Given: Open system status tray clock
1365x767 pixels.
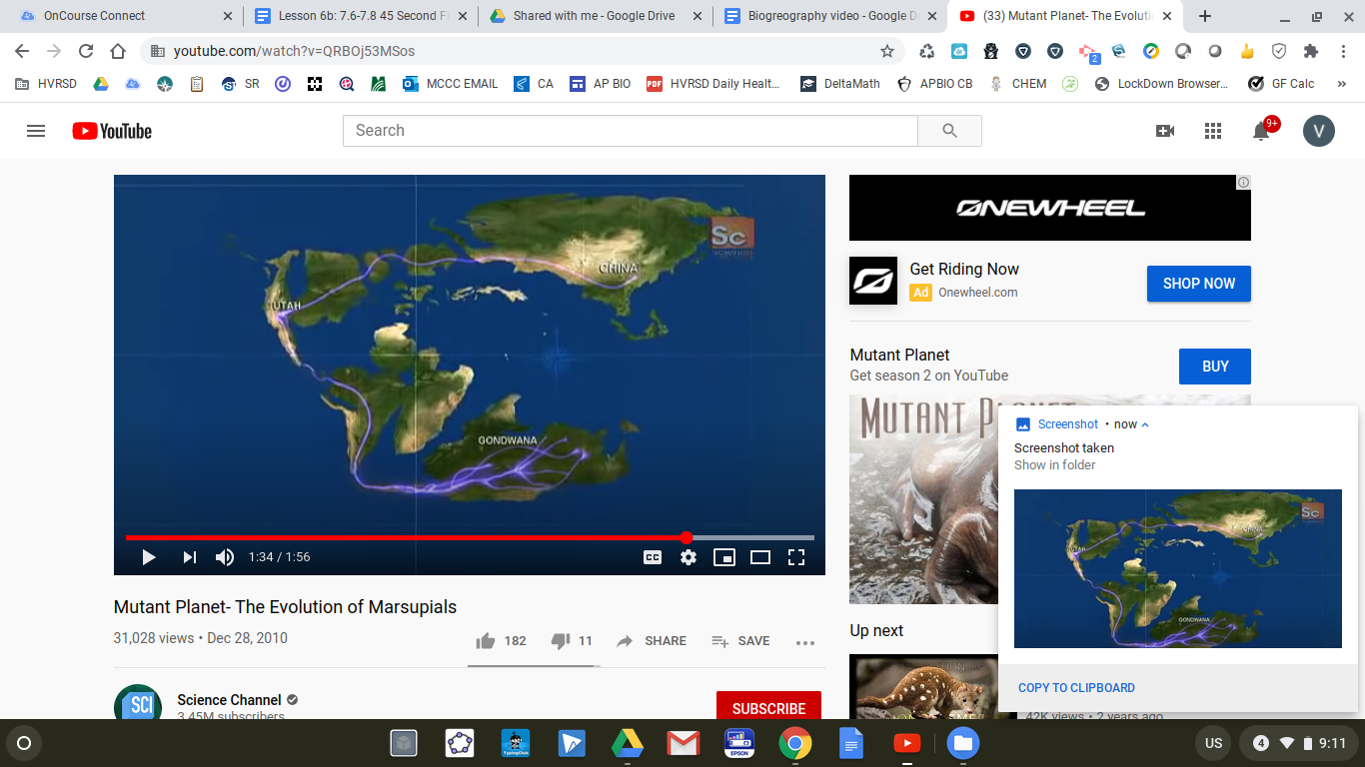Looking at the screenshot, I should pyautogui.click(x=1298, y=743).
